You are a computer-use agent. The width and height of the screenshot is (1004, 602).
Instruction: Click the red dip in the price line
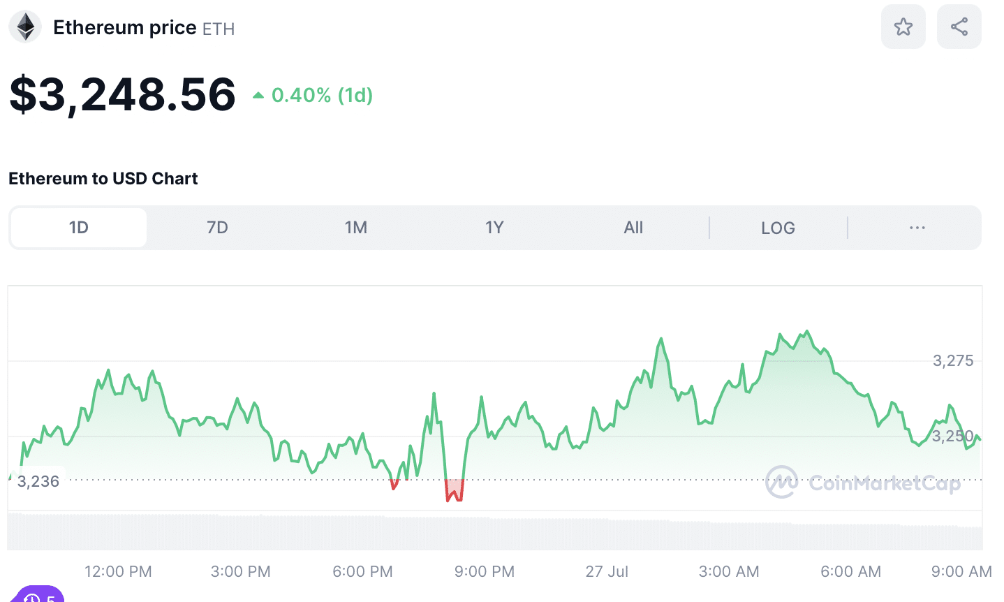[x=455, y=490]
